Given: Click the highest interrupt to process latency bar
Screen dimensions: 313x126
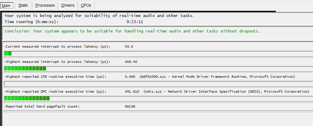Looking at the screenshot, I should [25, 68].
